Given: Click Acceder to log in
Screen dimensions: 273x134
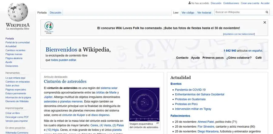Looking at the screenshot, I should coord(265,3).
